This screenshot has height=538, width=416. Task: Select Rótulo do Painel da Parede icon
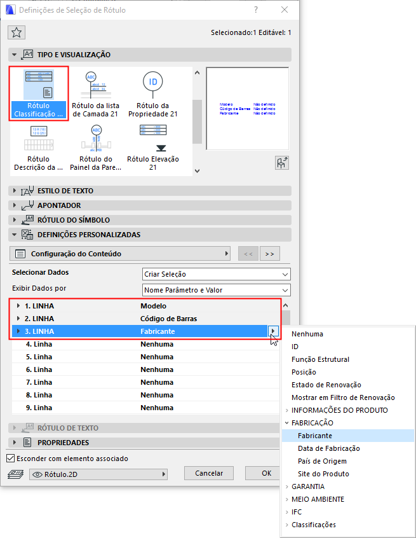click(x=96, y=148)
